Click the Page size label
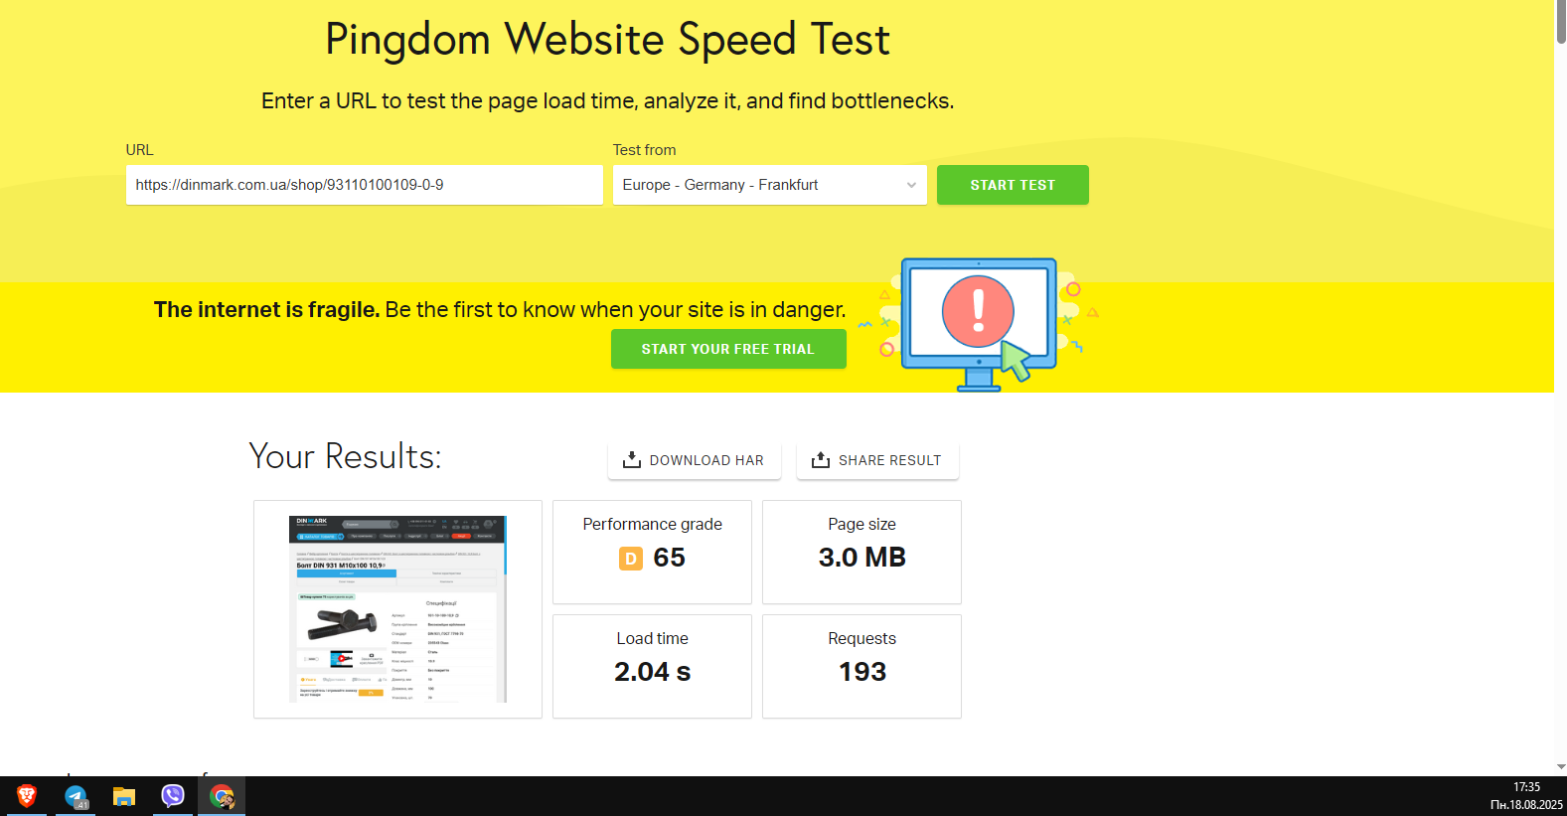This screenshot has width=1567, height=816. [862, 524]
